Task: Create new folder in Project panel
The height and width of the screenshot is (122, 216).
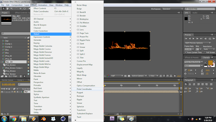Action: click(6, 76)
